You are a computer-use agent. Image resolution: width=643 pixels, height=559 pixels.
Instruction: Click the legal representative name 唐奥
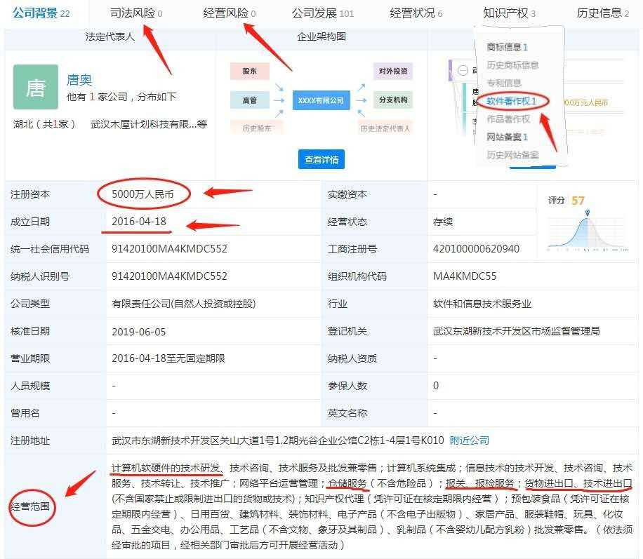click(x=79, y=80)
